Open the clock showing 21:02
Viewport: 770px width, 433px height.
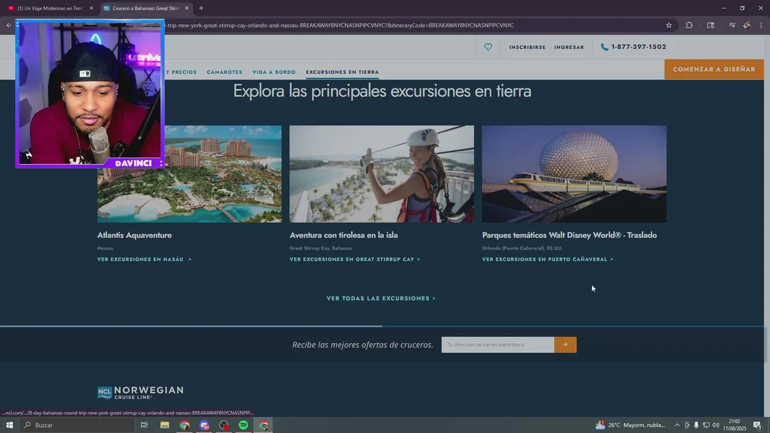pos(735,425)
